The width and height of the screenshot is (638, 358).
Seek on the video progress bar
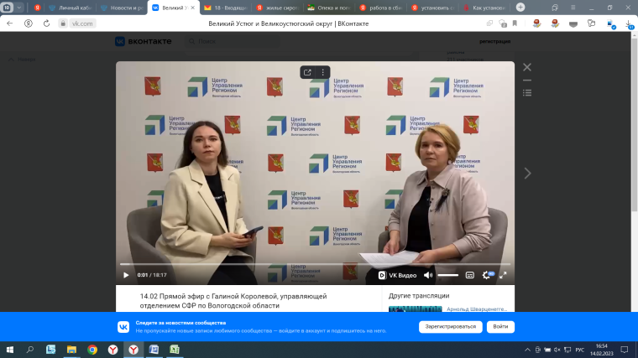[316, 264]
